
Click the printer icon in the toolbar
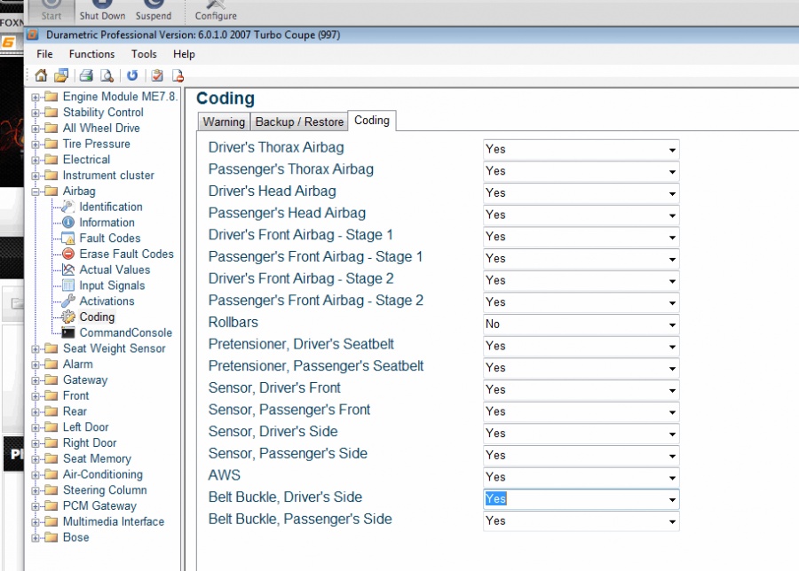[86, 75]
